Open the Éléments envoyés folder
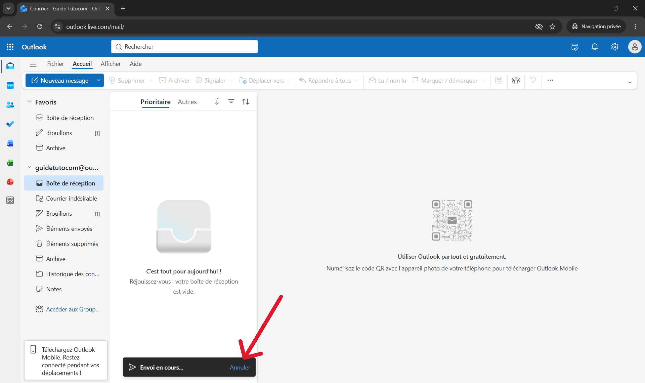645x383 pixels. [x=64, y=228]
